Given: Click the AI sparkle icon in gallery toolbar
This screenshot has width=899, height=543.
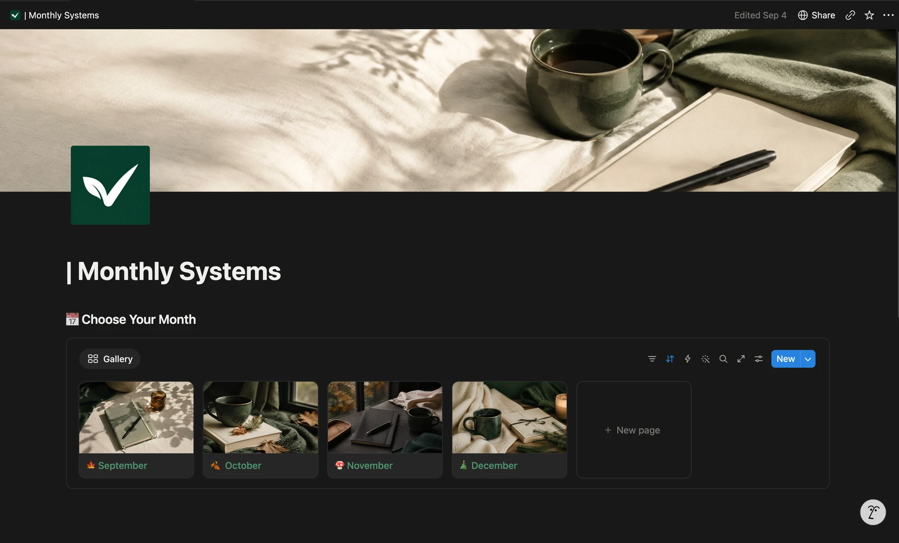Looking at the screenshot, I should [705, 359].
